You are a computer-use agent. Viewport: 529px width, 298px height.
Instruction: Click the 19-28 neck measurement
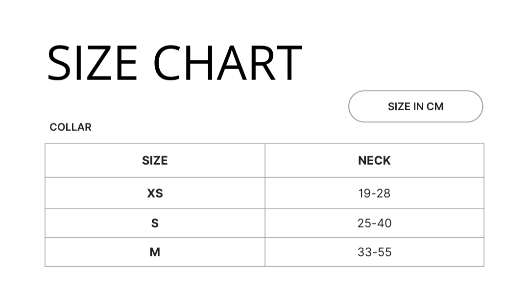[375, 194]
